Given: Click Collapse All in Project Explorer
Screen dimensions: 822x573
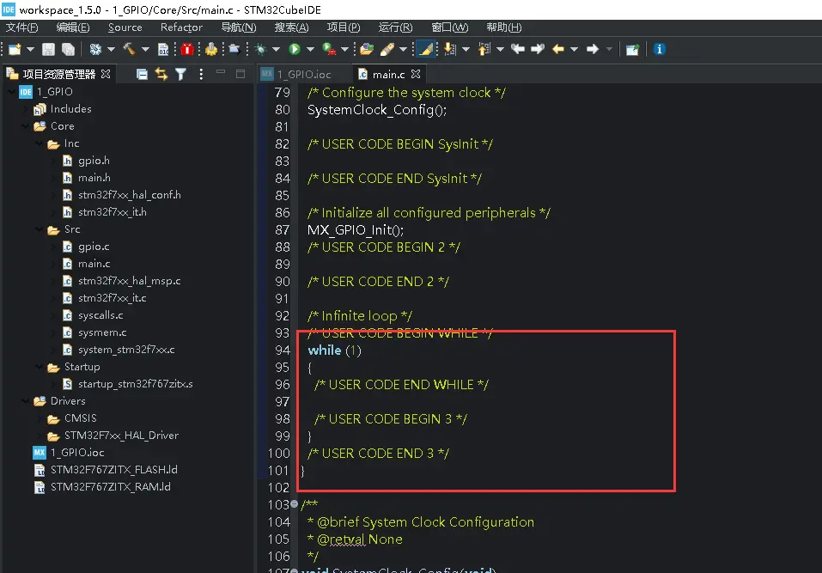Looking at the screenshot, I should click(142, 75).
